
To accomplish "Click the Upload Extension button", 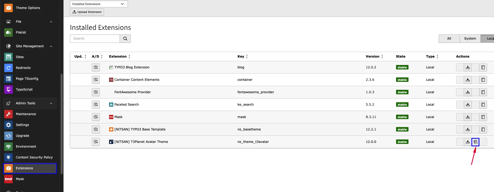I will click(87, 12).
